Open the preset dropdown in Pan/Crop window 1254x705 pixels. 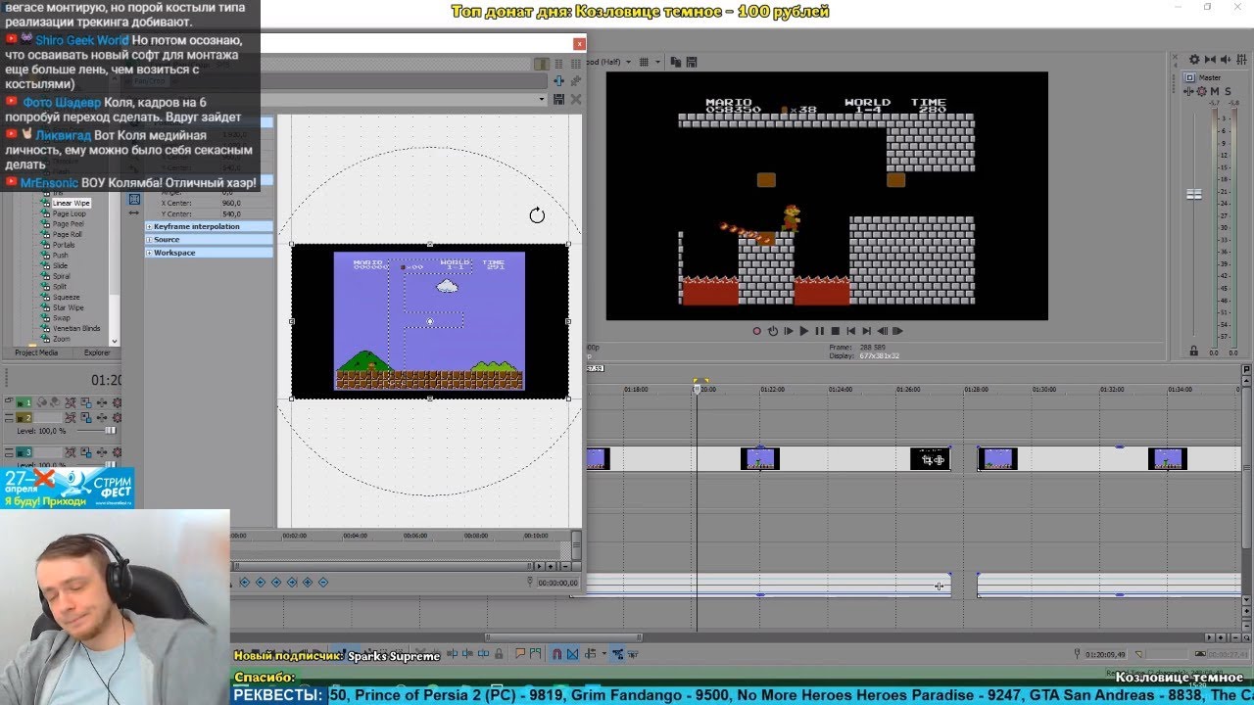[x=542, y=99]
